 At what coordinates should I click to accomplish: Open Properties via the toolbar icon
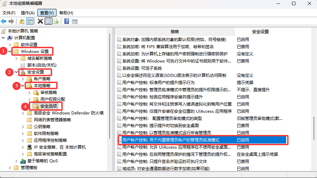(48, 21)
